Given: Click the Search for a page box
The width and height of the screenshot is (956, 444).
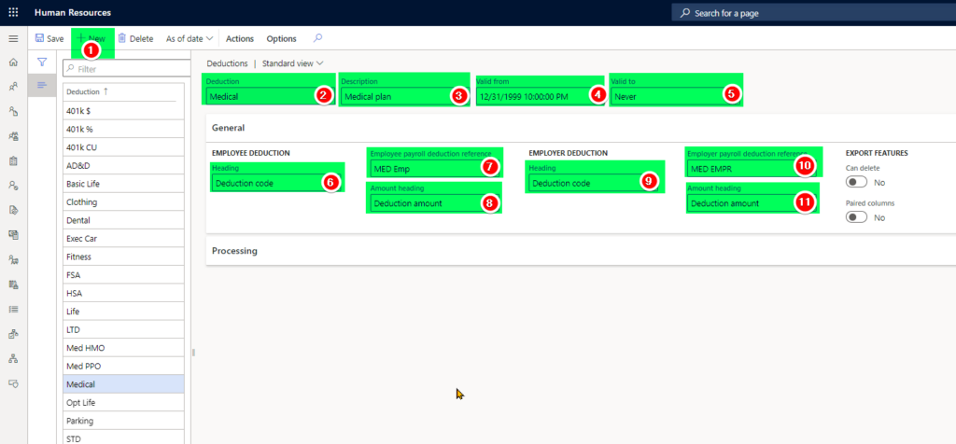Looking at the screenshot, I should (813, 13).
